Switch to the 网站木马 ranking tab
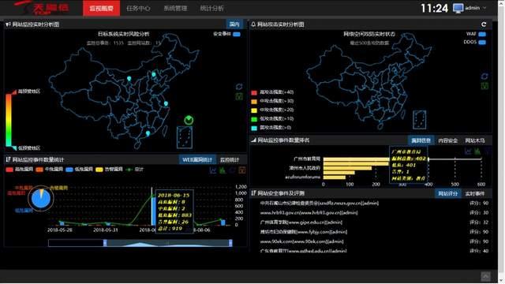Screen dimensions: 505x284 pyautogui.click(x=475, y=140)
